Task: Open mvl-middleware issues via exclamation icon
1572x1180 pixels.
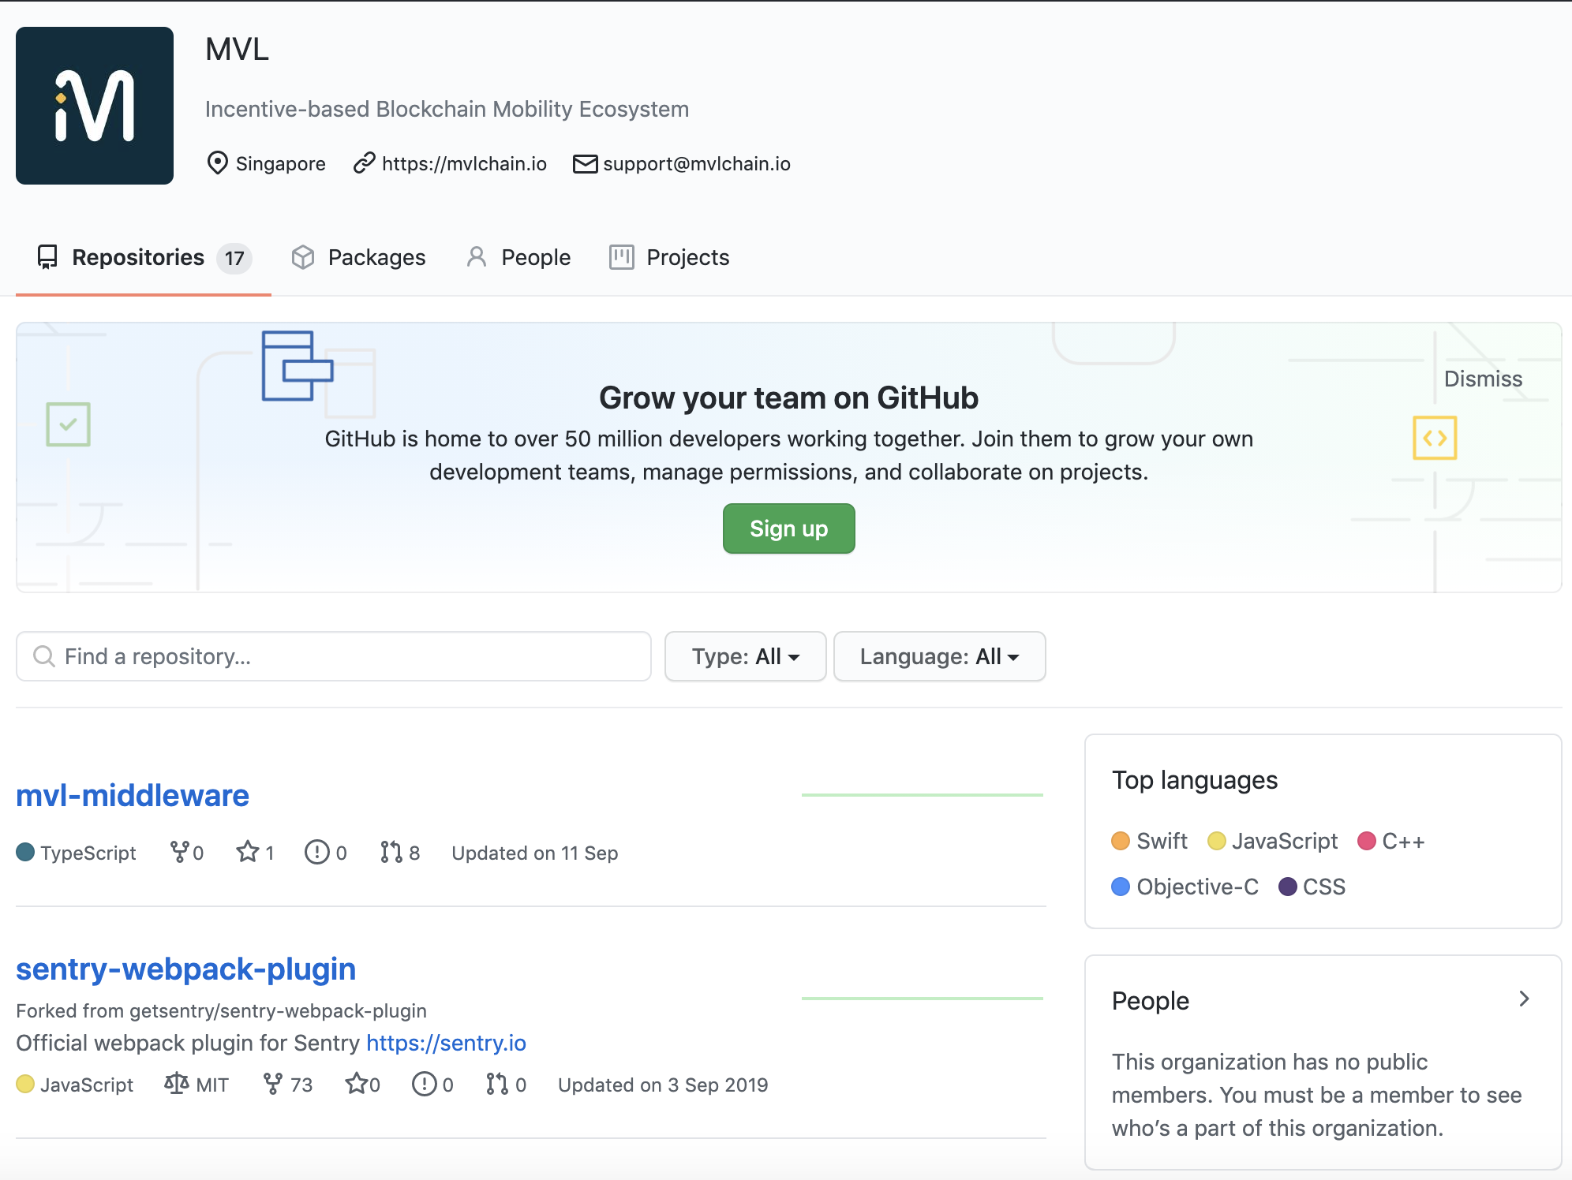Action: pos(316,852)
